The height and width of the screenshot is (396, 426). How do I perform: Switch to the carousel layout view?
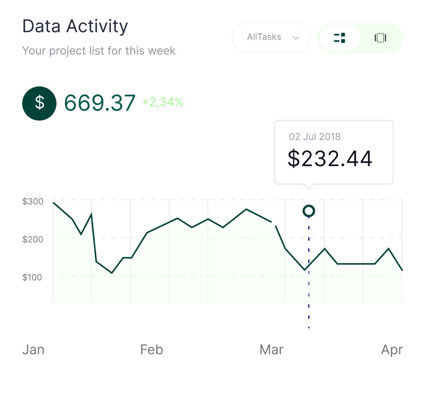380,38
